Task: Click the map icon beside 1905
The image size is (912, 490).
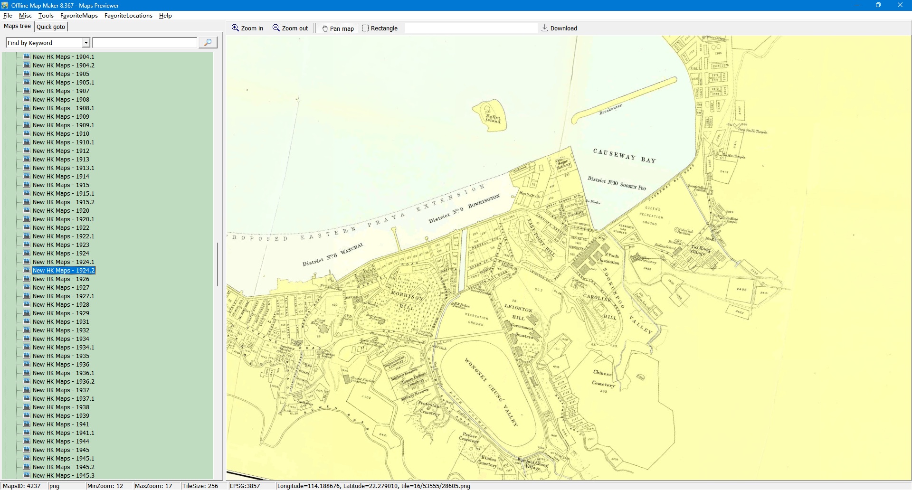Action: (x=27, y=74)
